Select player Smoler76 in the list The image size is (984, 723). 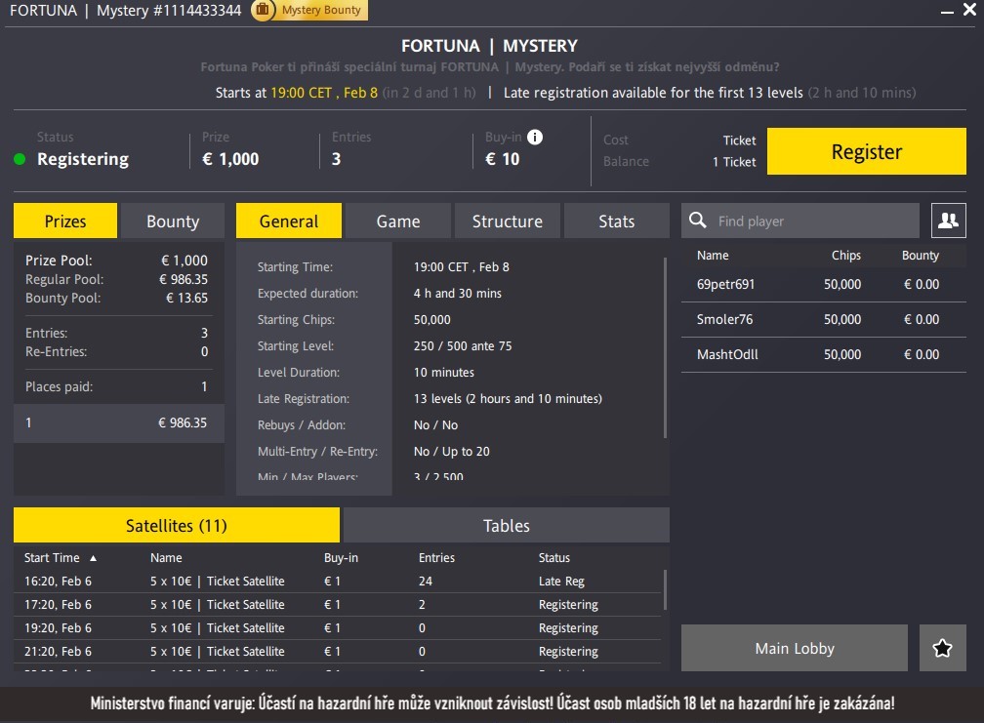click(823, 319)
